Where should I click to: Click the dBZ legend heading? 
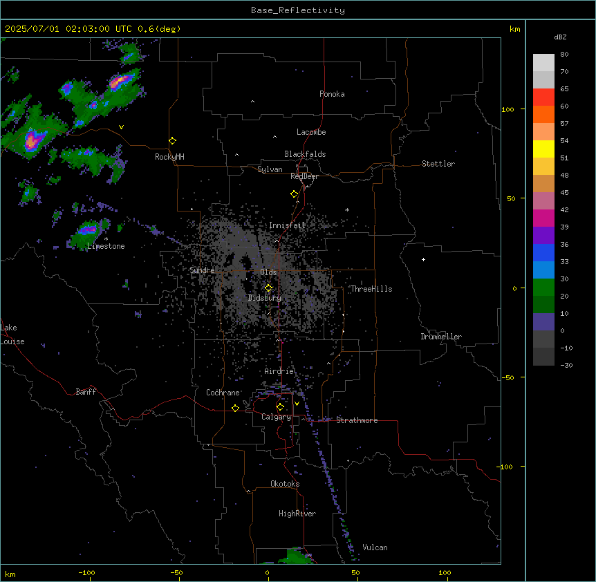[x=560, y=37]
